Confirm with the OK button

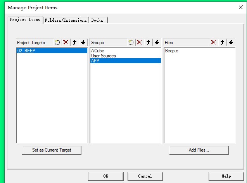(105, 176)
